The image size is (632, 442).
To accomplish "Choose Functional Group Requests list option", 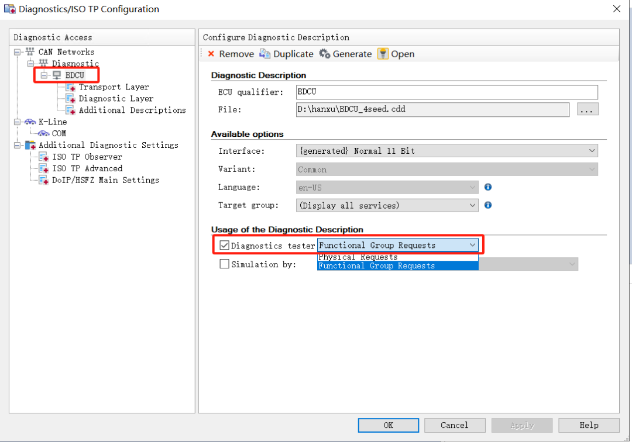I will [x=376, y=266].
